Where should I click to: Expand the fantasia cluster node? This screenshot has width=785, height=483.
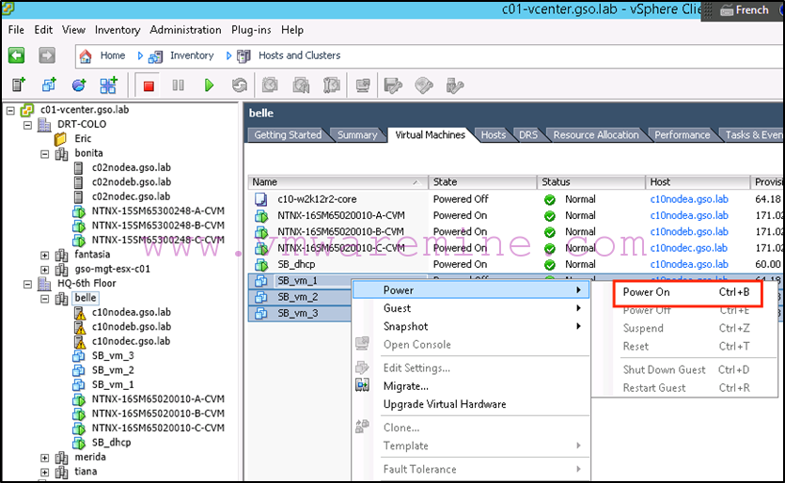click(x=44, y=256)
